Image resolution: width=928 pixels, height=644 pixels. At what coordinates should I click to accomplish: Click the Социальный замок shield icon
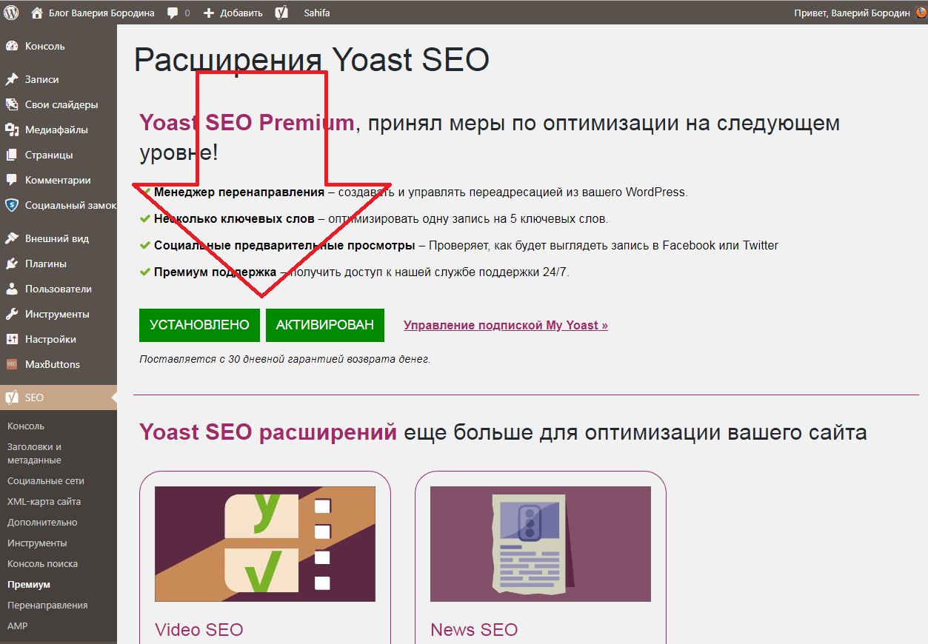coord(12,205)
